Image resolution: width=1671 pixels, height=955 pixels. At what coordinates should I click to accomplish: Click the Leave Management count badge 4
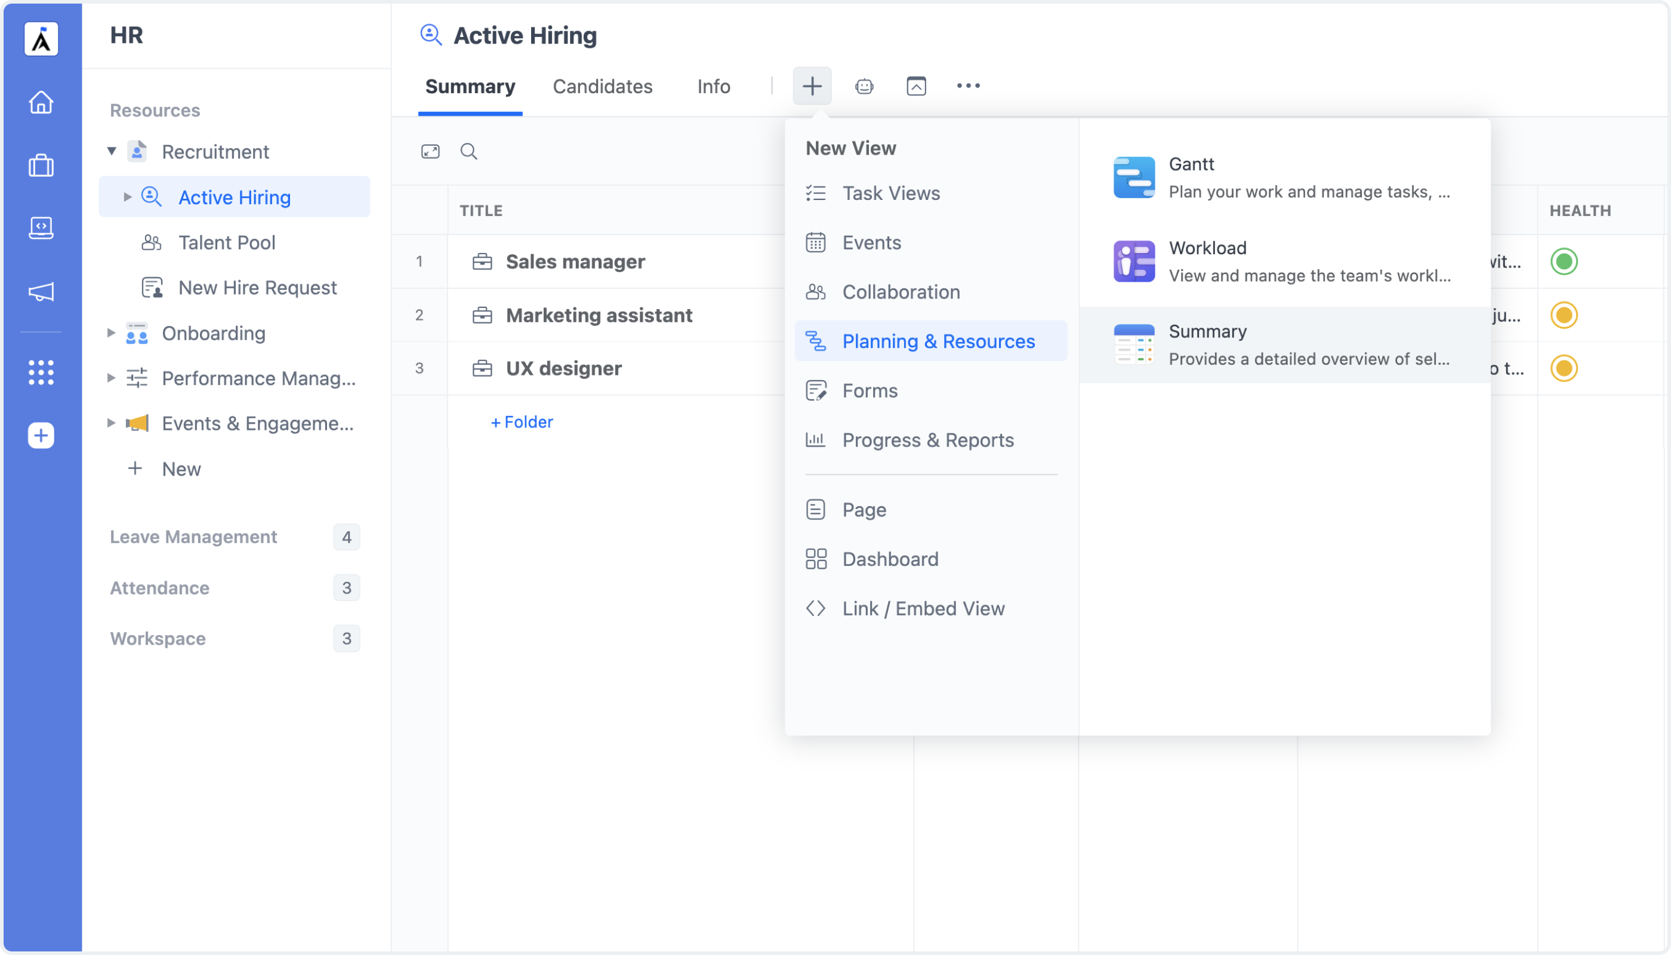tap(346, 537)
